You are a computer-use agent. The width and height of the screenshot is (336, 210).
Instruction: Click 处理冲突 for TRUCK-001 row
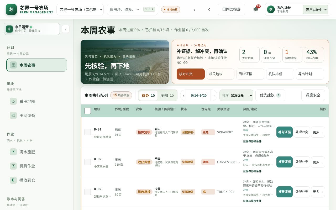(302, 192)
